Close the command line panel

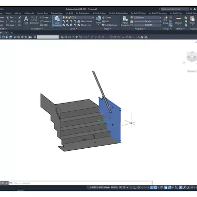click(3, 183)
